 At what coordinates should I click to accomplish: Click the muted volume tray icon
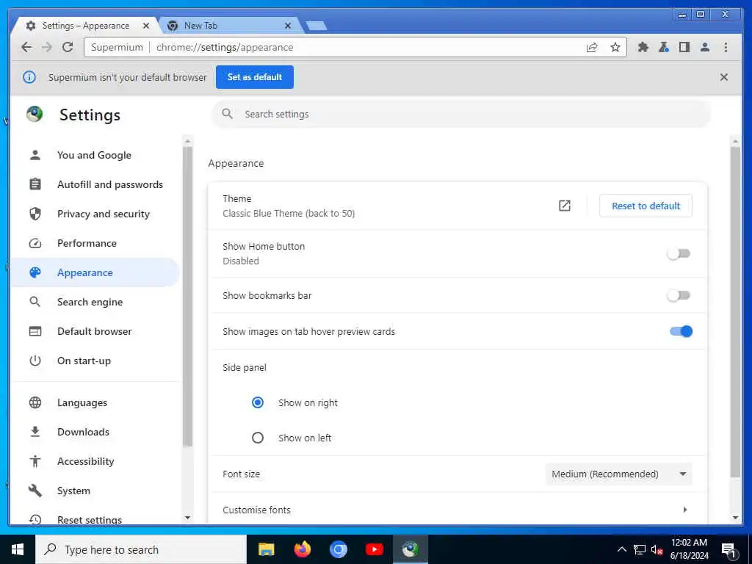(x=657, y=550)
